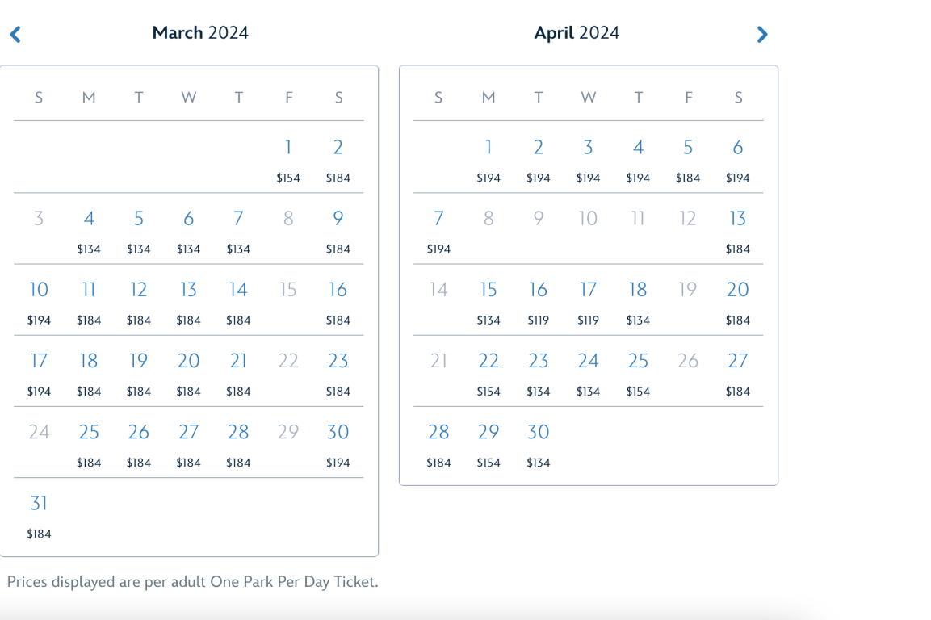Image resolution: width=931 pixels, height=620 pixels.
Task: Choose April 5 for $184
Action: pos(688,148)
